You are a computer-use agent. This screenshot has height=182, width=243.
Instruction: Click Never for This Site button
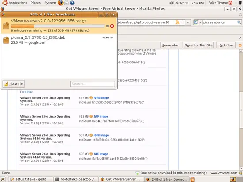tap(198, 45)
